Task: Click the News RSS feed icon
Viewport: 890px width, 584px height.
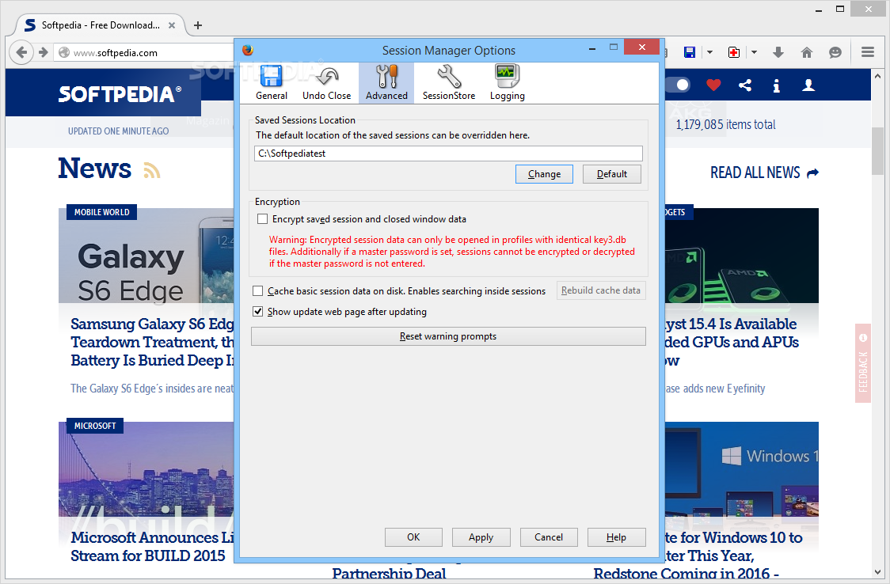Action: click(151, 170)
